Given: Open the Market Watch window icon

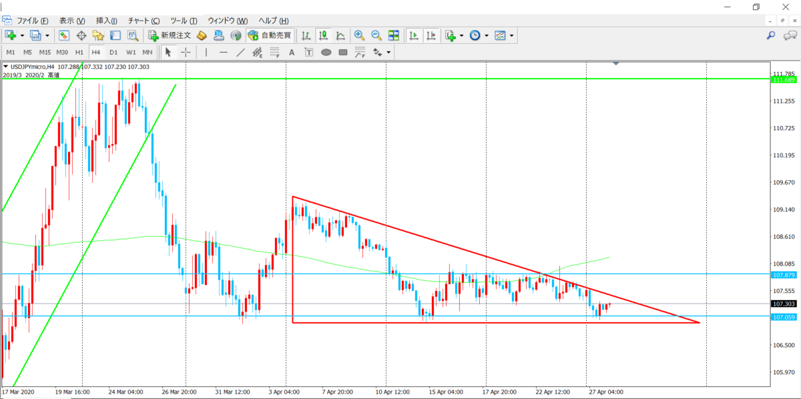Looking at the screenshot, I should [x=64, y=35].
